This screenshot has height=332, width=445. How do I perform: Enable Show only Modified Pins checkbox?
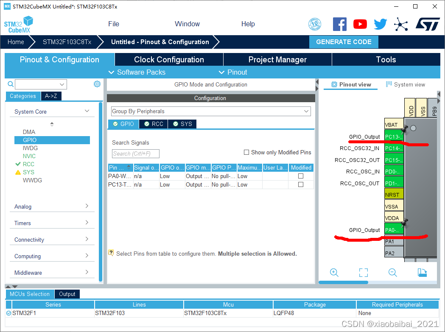pos(246,152)
